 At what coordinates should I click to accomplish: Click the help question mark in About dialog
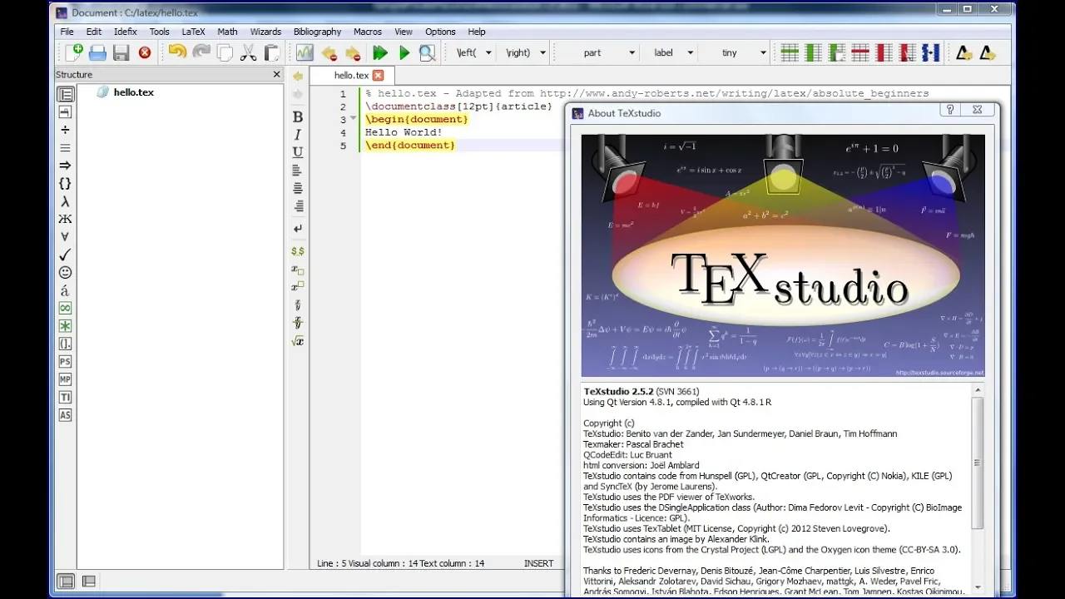tap(950, 110)
